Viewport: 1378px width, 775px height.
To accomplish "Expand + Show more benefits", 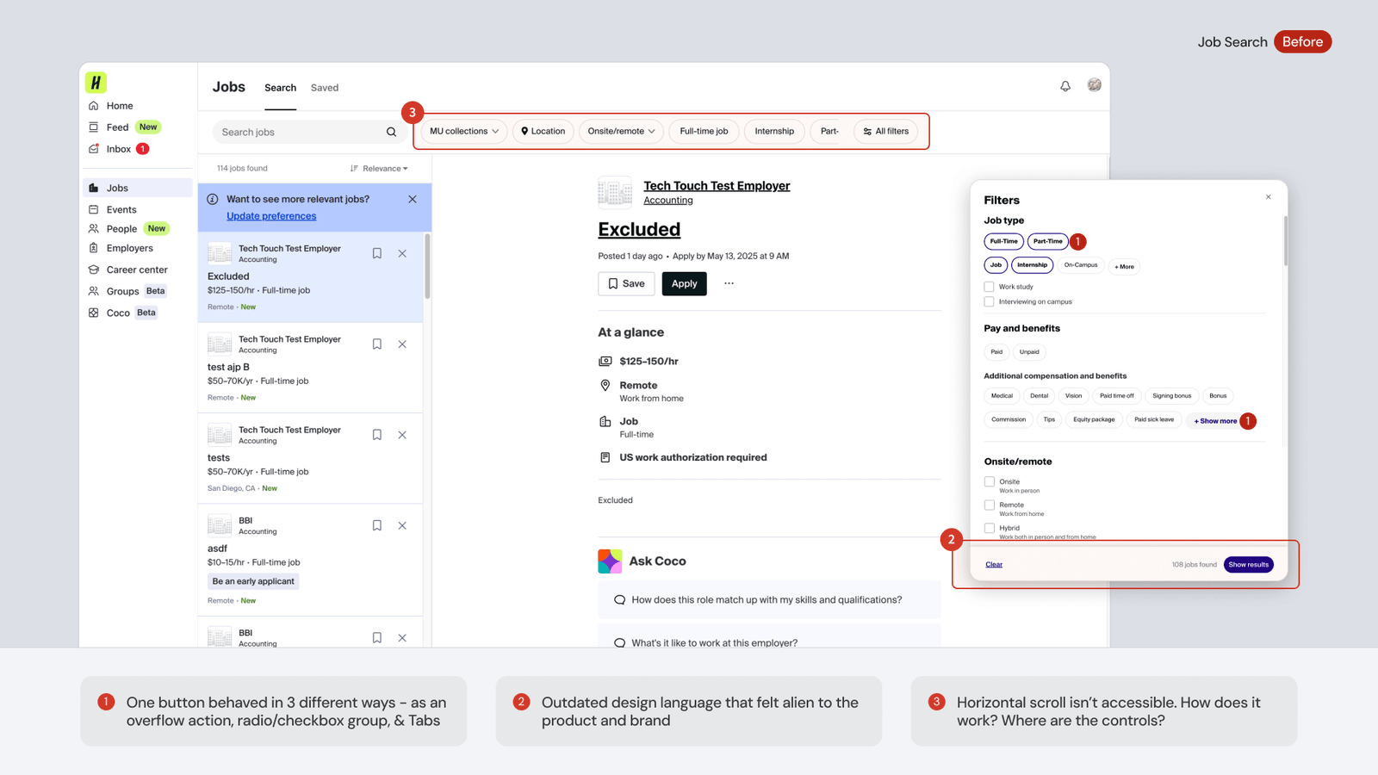I will coord(1215,421).
